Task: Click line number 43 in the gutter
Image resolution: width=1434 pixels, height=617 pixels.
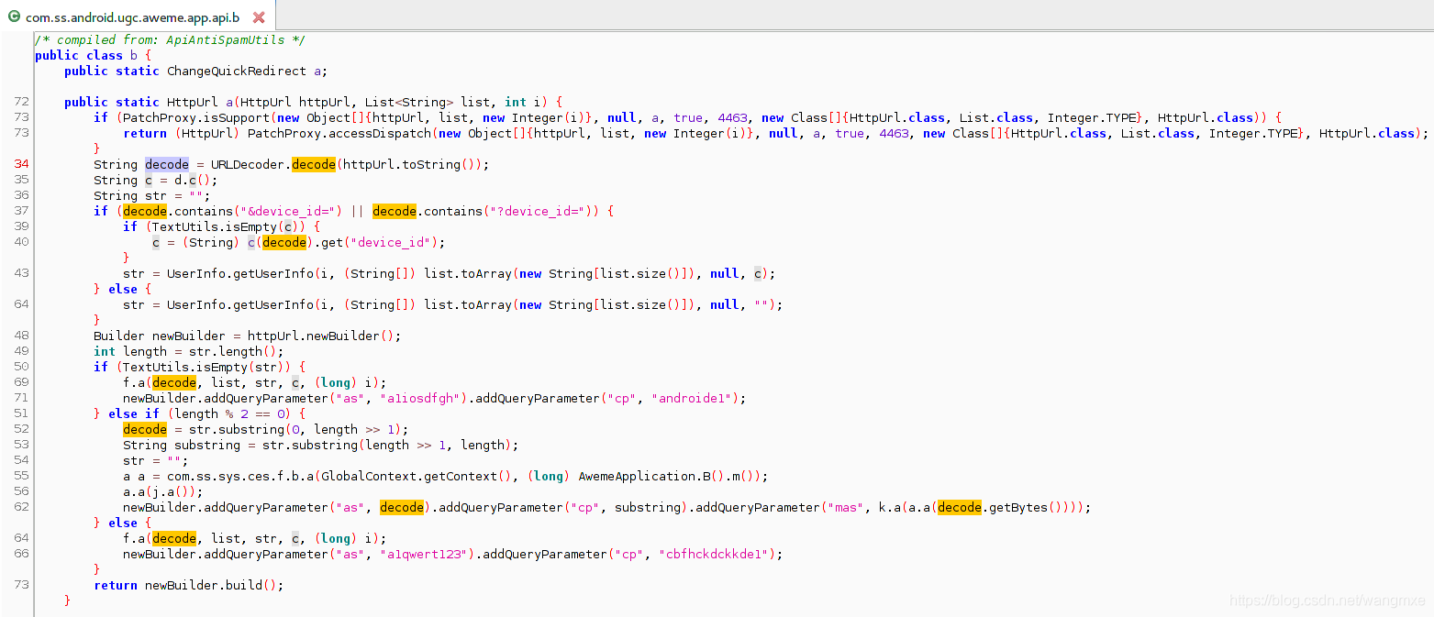Action: tap(23, 273)
